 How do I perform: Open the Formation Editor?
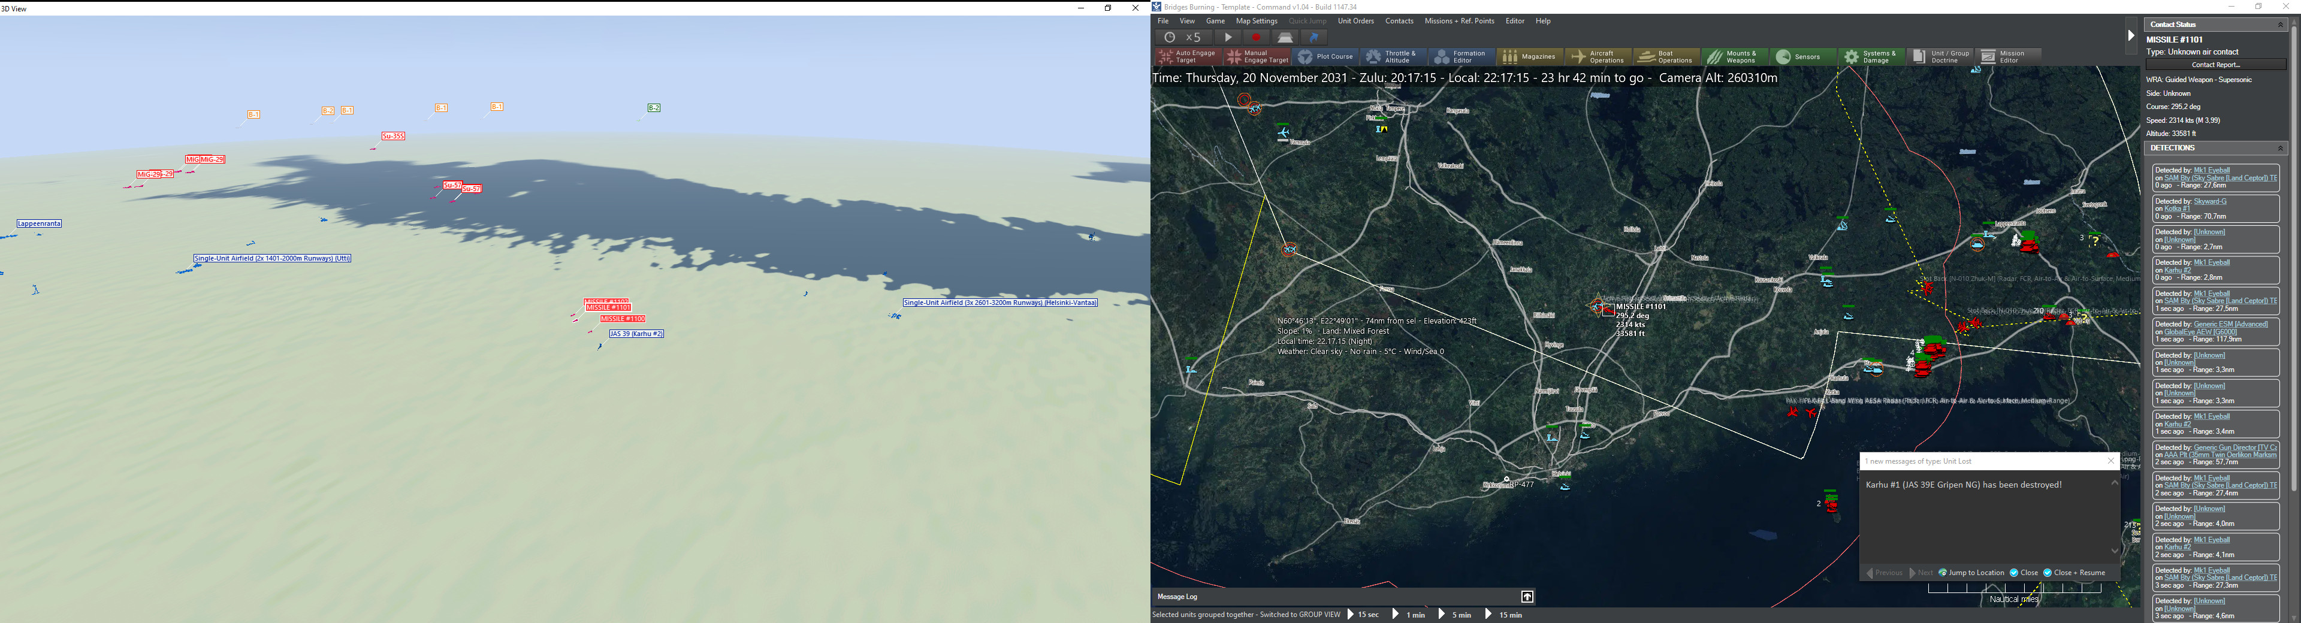(1460, 57)
